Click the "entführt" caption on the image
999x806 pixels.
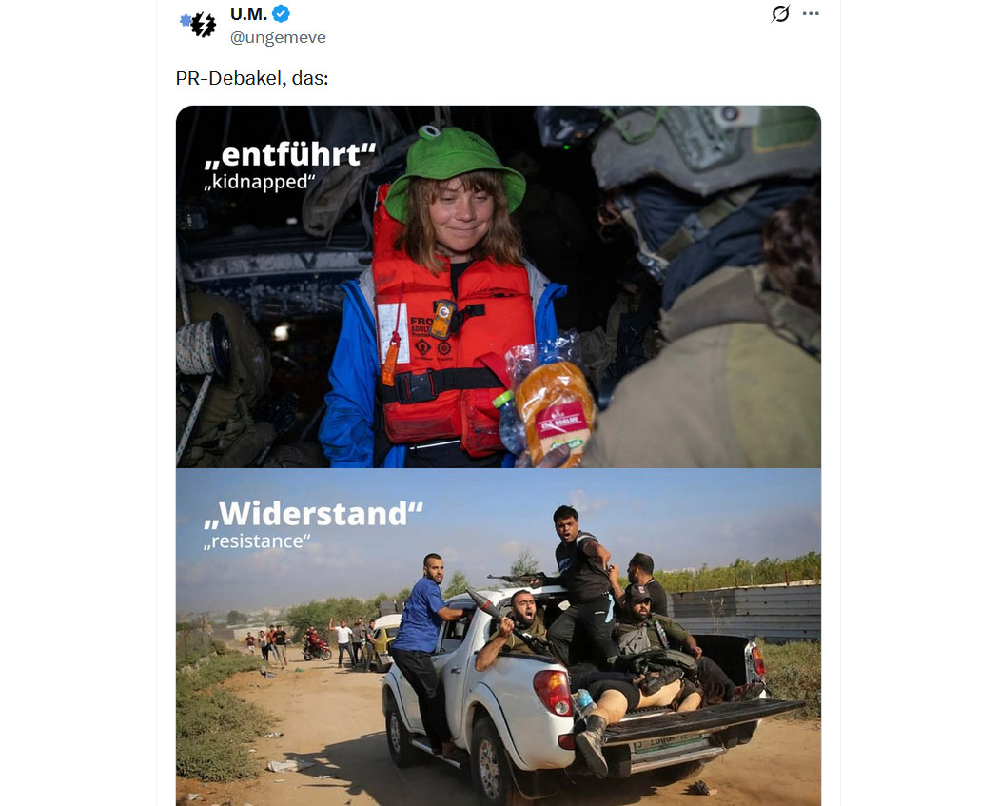point(290,155)
